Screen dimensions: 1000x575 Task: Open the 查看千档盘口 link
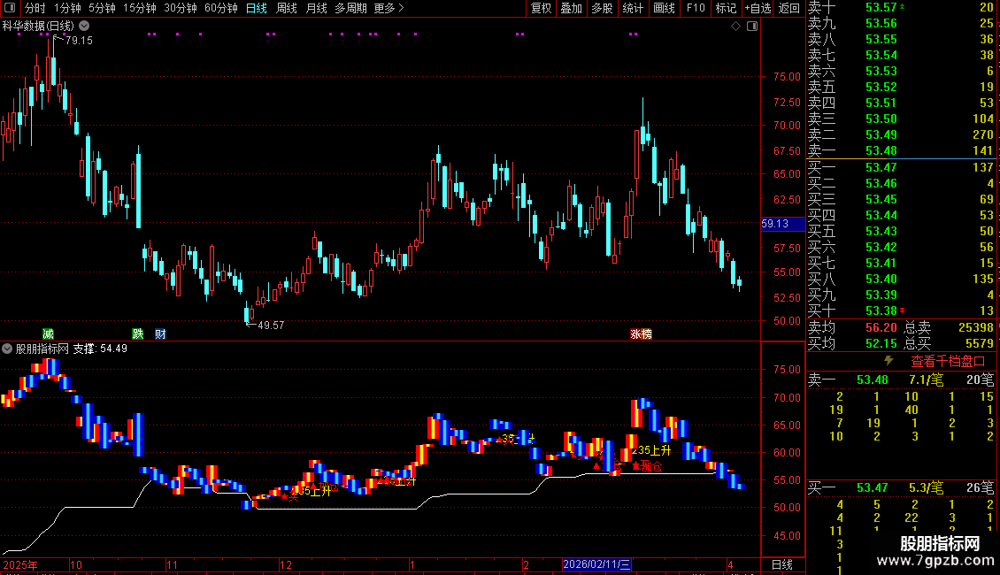(x=948, y=362)
